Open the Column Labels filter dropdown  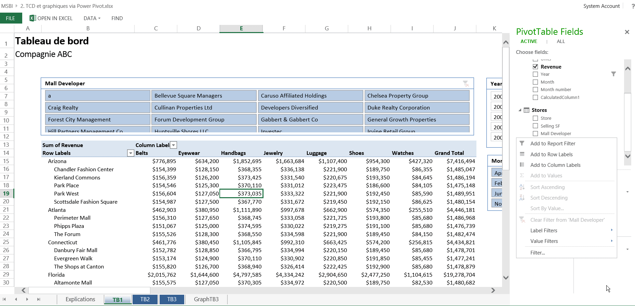click(174, 145)
